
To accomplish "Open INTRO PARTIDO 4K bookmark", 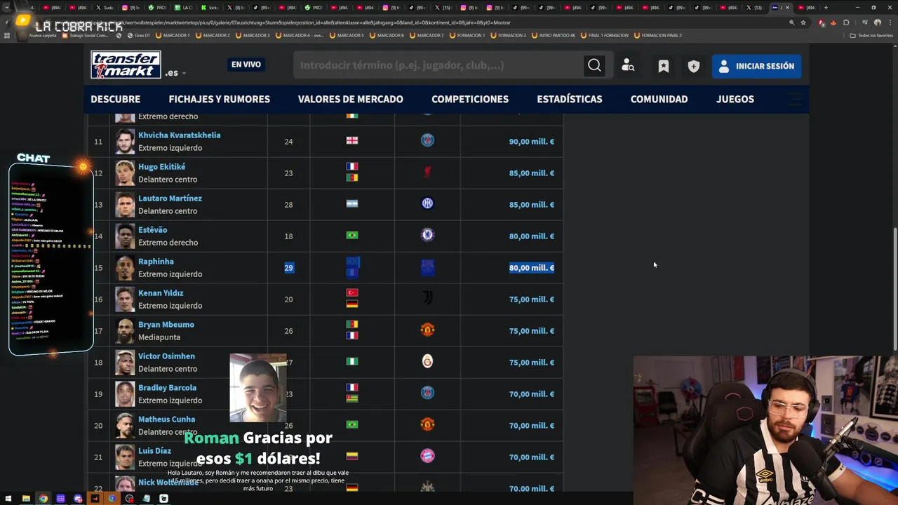I will [554, 35].
